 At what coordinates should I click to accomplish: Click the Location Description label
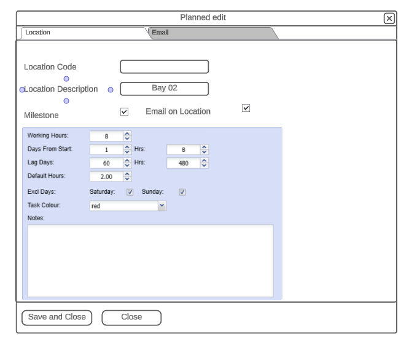coord(61,89)
